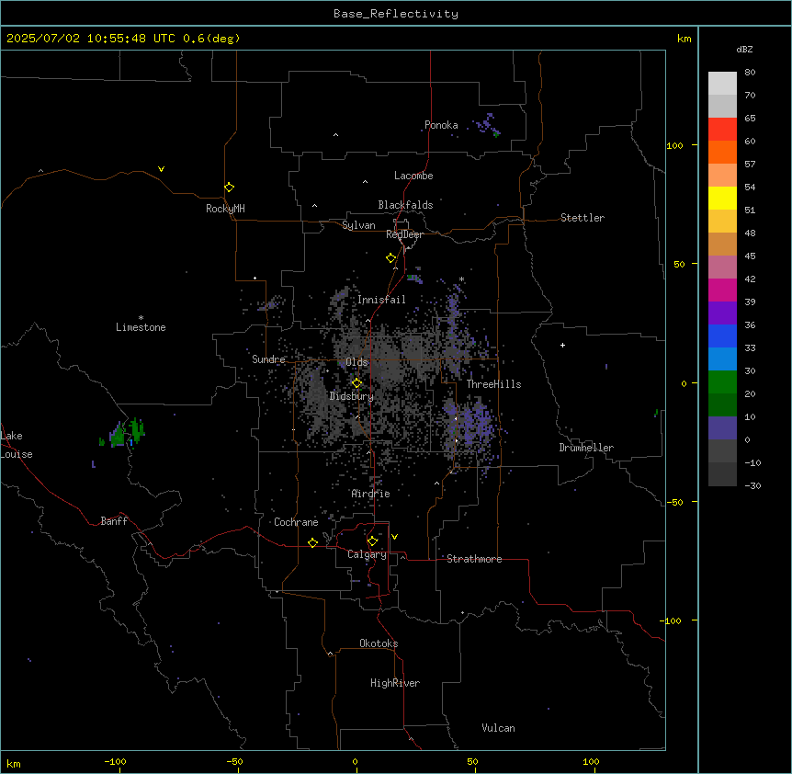792x774 pixels.
Task: Click the Airdrie label
Action: pyautogui.click(x=370, y=494)
